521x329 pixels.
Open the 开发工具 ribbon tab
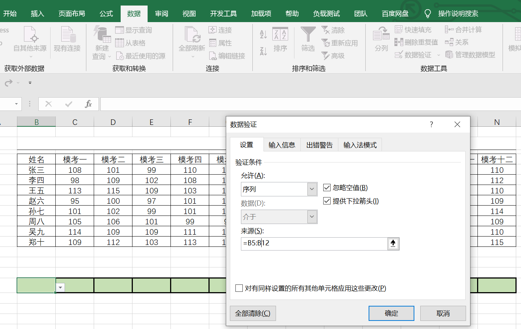point(223,14)
